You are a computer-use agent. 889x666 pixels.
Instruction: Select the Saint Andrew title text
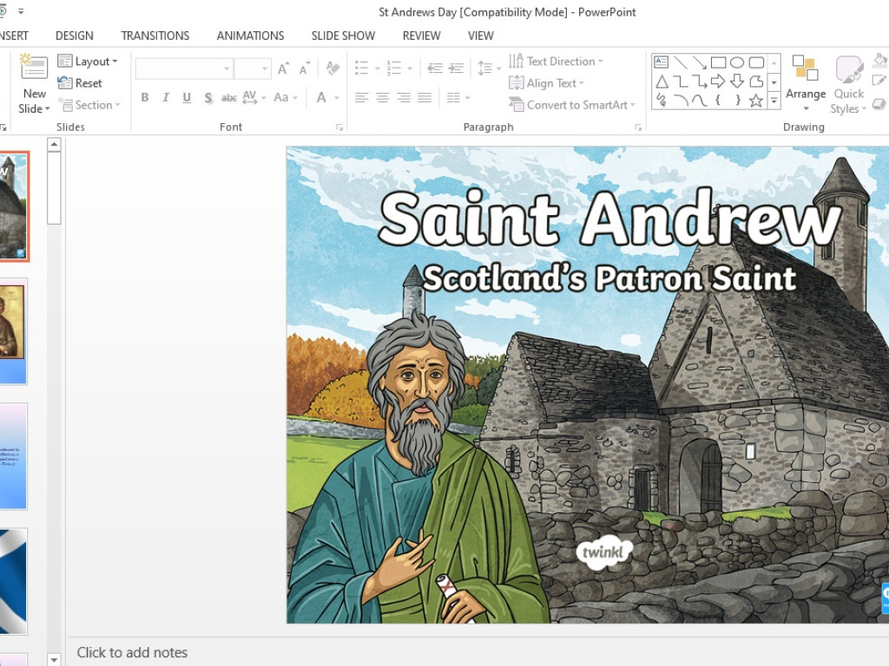(610, 219)
